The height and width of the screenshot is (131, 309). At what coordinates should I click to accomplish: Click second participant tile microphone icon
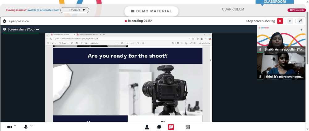(260, 77)
